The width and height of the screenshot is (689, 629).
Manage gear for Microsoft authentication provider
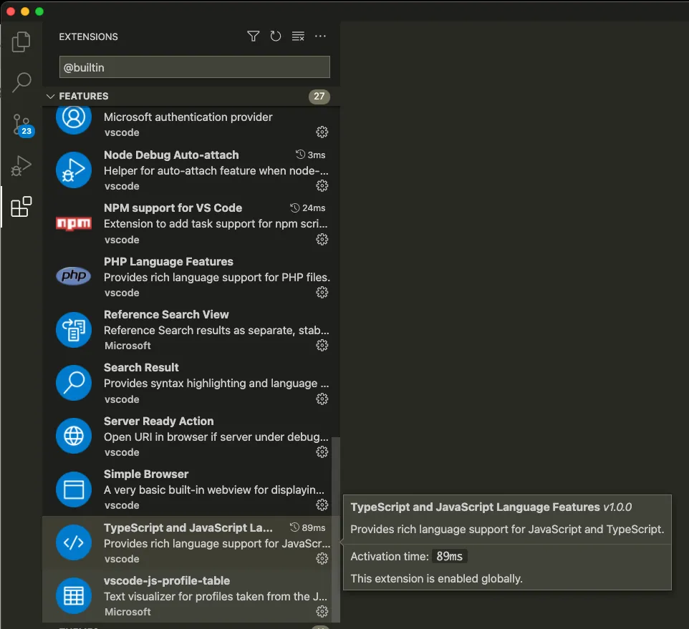point(322,132)
